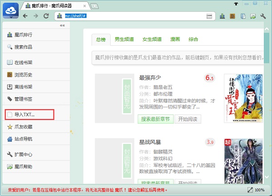Open the 星战风暴 book title link
The image size is (272, 196).
point(151,142)
